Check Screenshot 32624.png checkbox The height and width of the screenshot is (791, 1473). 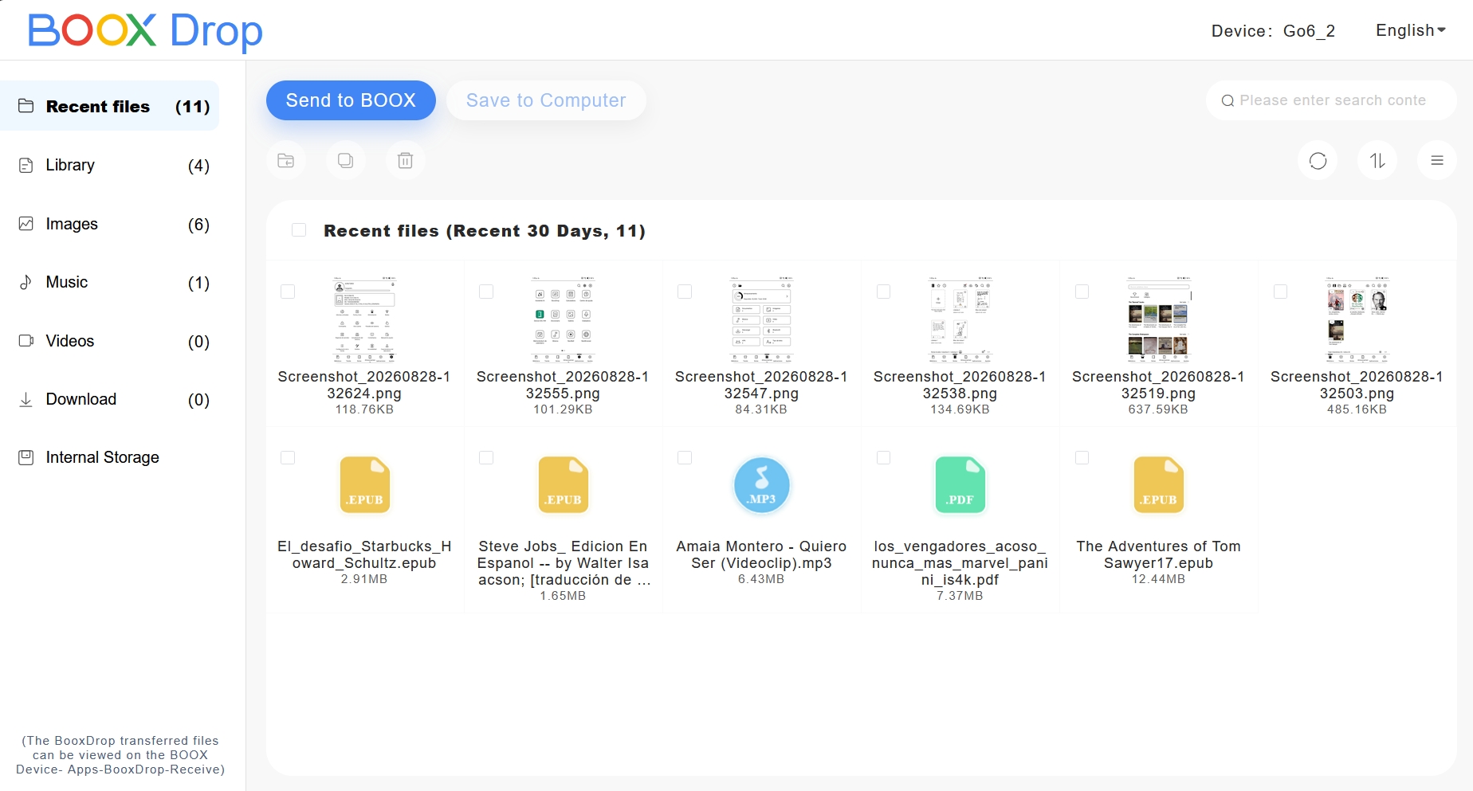[288, 292]
